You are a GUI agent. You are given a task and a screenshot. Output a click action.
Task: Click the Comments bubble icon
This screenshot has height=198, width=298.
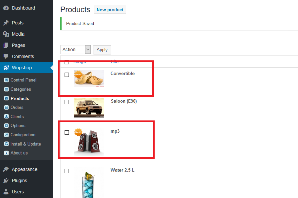(x=6, y=56)
